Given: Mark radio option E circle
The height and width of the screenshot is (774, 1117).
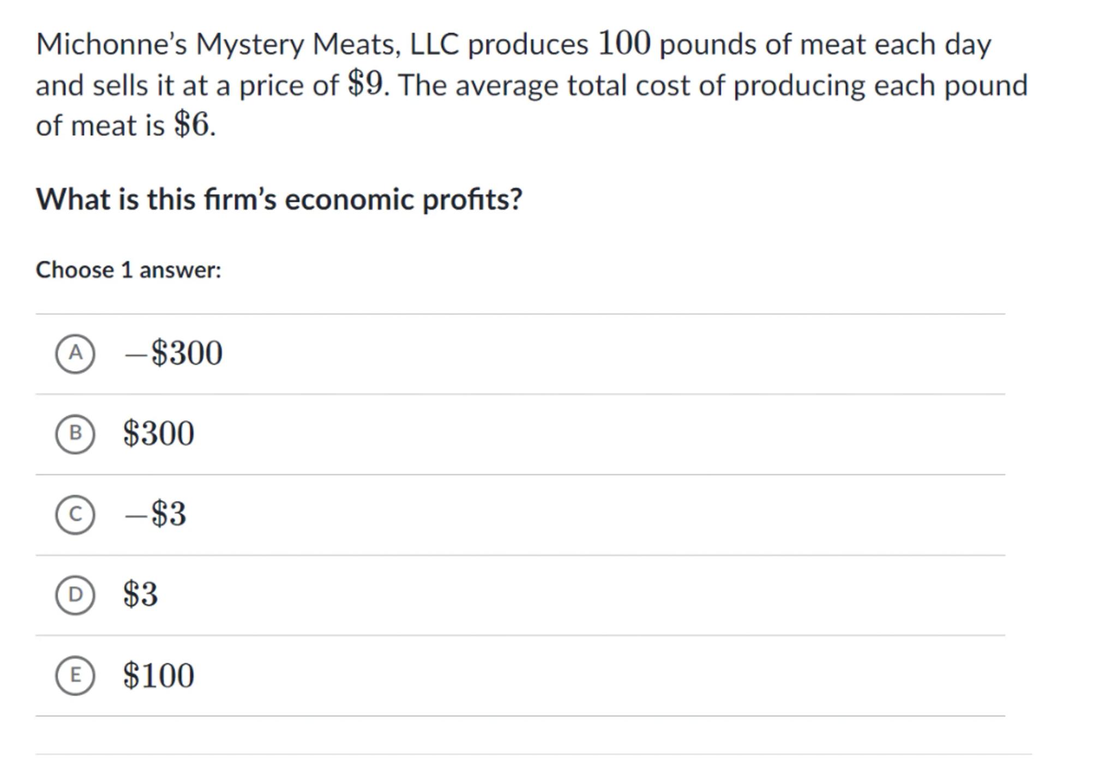Looking at the screenshot, I should (75, 675).
